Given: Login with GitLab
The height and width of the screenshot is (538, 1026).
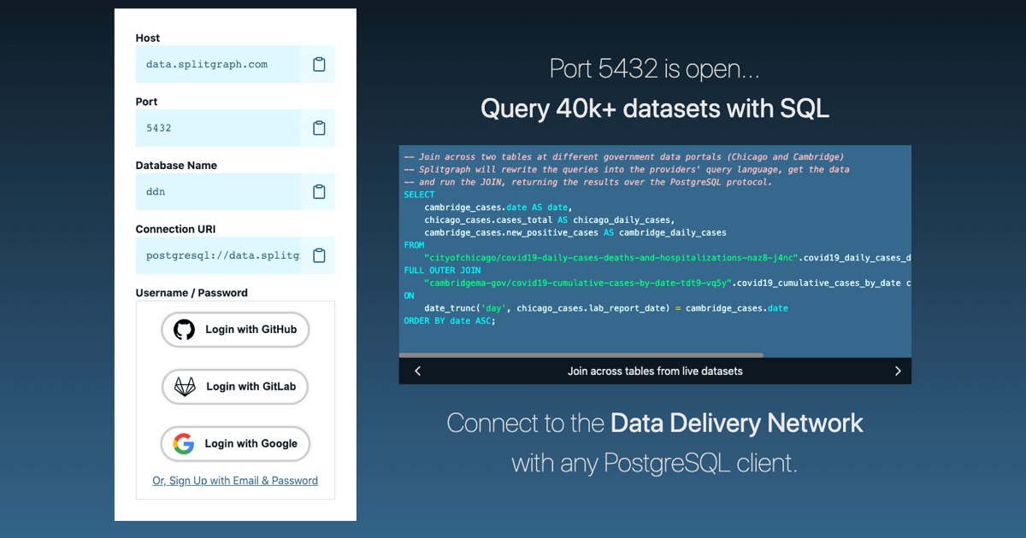Looking at the screenshot, I should [235, 387].
